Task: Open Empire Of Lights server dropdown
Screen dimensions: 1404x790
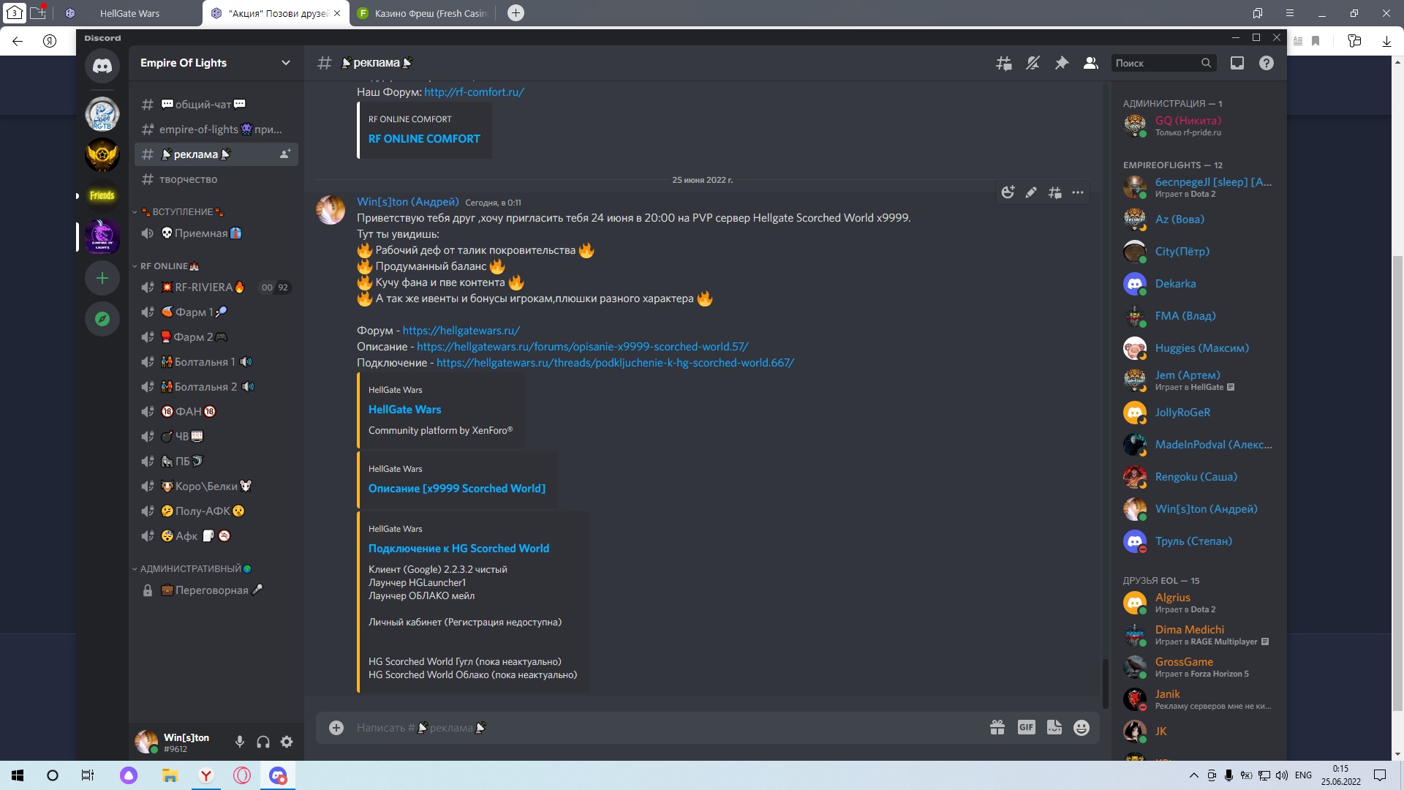Action: click(216, 63)
